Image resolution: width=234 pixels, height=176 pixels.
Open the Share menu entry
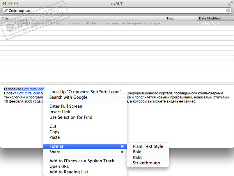[x=85, y=152]
